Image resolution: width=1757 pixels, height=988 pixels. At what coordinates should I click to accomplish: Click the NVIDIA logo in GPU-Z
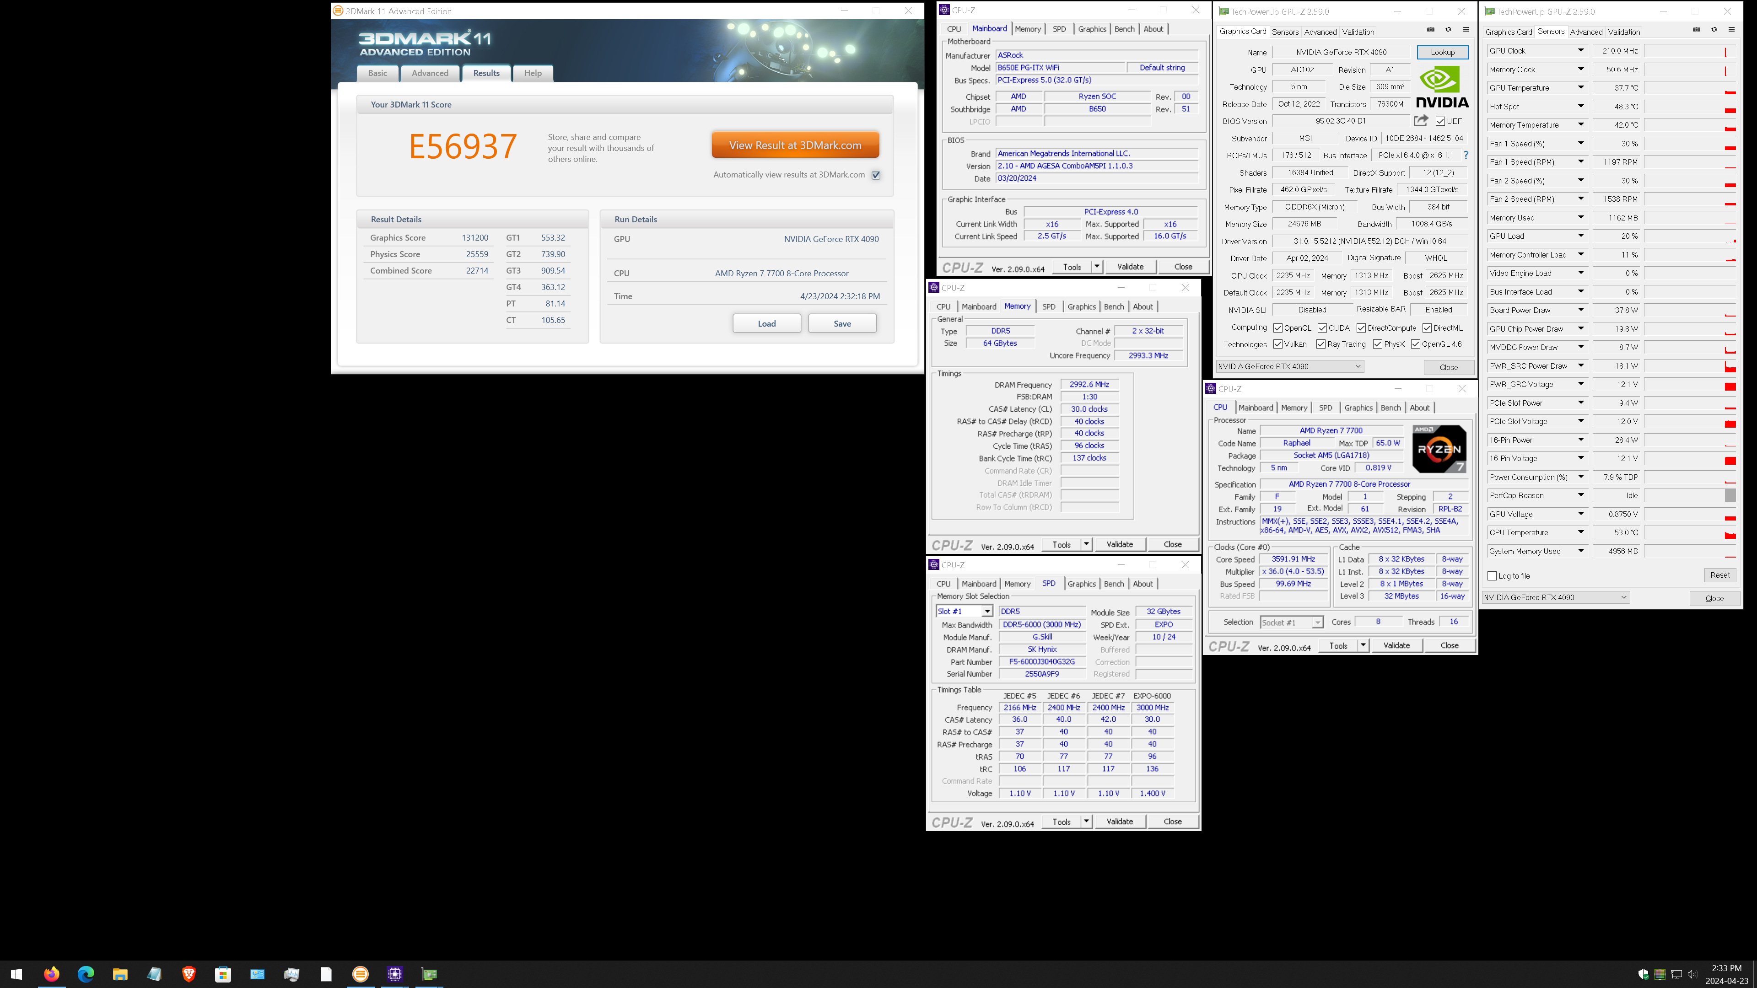point(1442,86)
